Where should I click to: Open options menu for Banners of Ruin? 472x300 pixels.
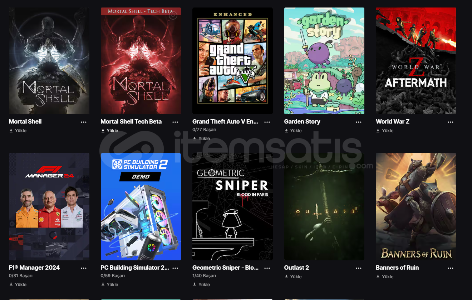[451, 268]
